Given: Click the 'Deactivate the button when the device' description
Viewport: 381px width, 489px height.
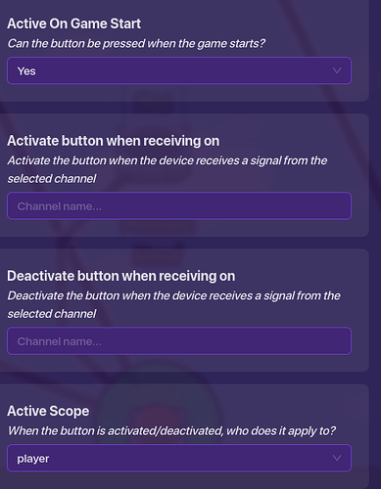Looking at the screenshot, I should click(173, 304).
